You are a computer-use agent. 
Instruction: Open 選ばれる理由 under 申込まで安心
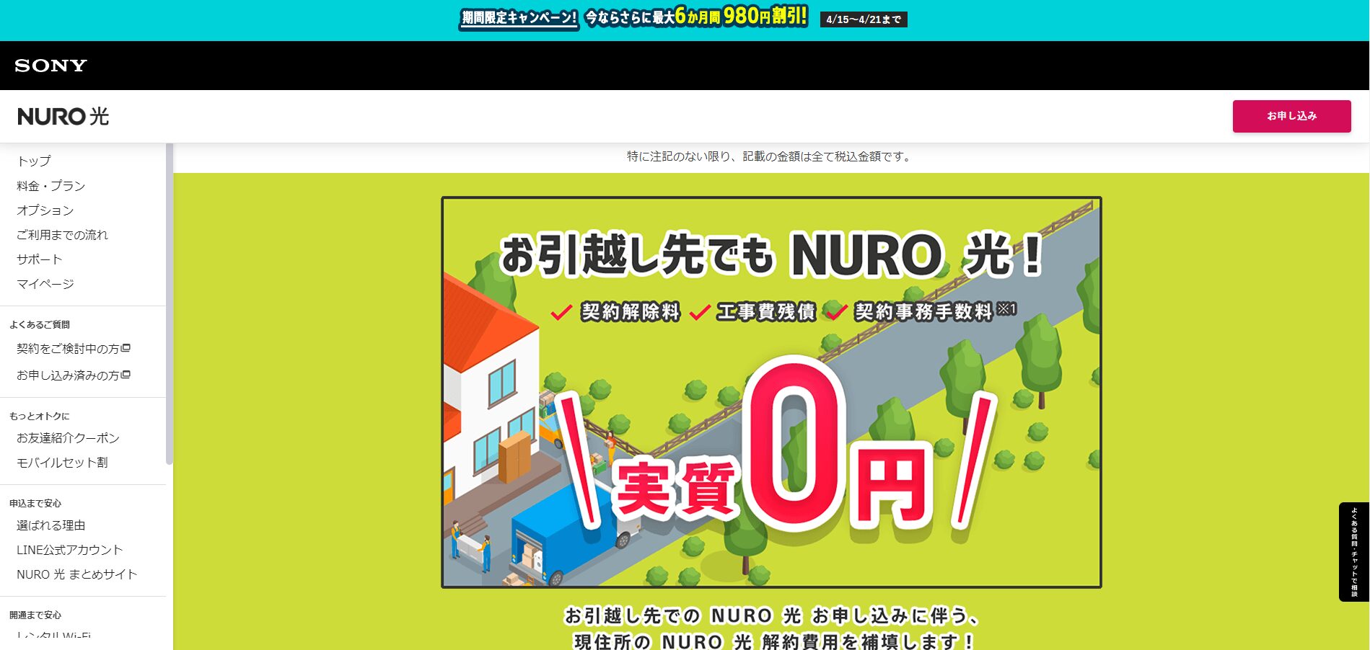coord(51,525)
